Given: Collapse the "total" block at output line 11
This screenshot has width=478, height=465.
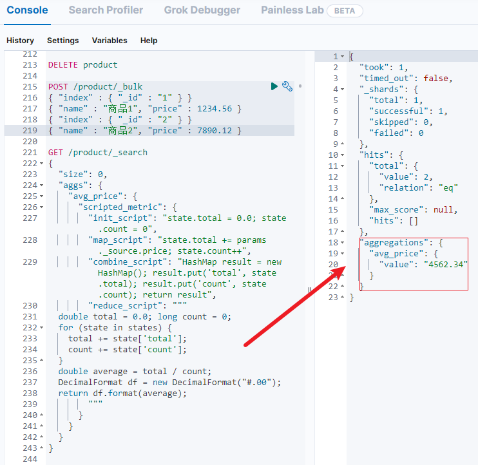Looking at the screenshot, I should pos(342,166).
